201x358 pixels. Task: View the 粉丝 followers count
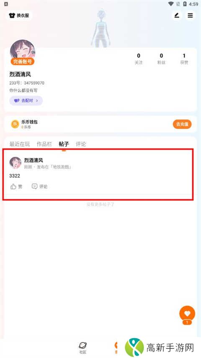pos(161,59)
